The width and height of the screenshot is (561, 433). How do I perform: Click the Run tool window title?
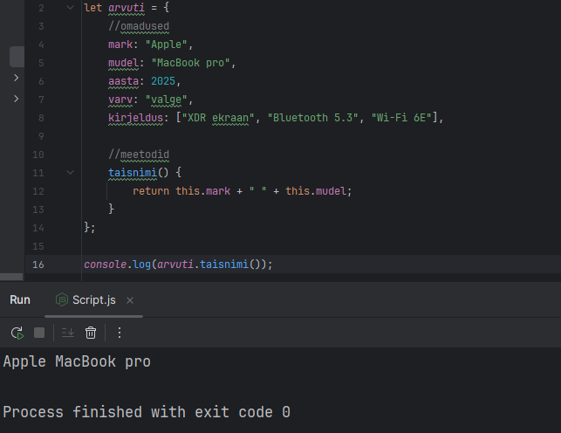pyautogui.click(x=20, y=300)
